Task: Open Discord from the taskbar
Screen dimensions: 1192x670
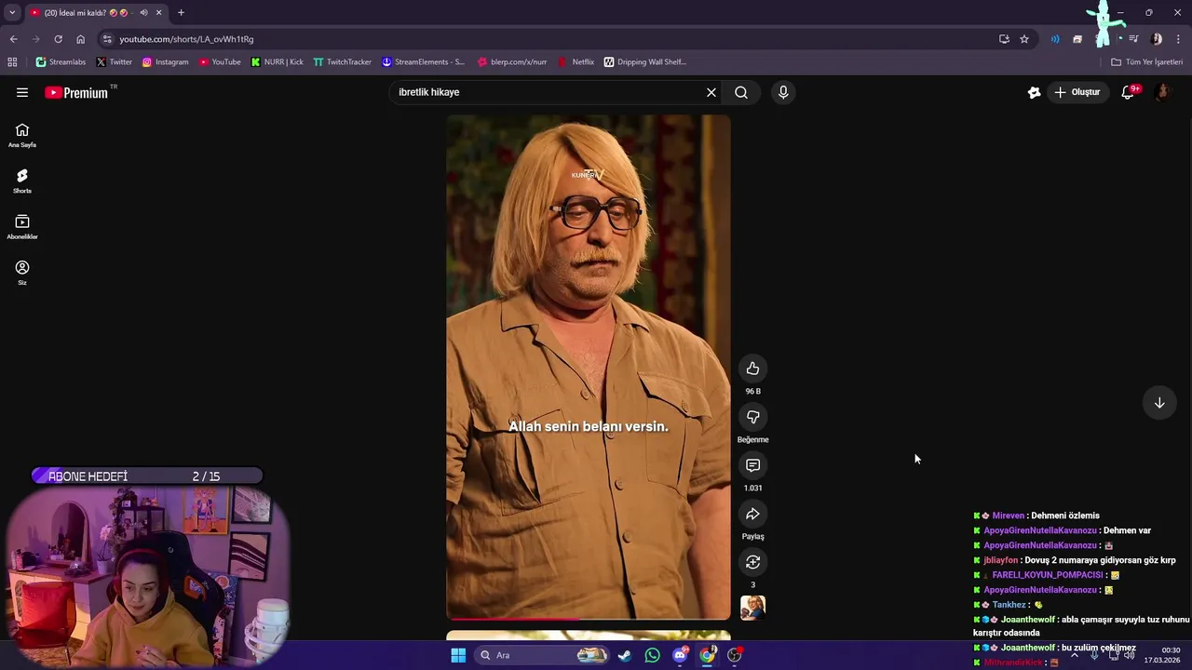Action: 680,655
